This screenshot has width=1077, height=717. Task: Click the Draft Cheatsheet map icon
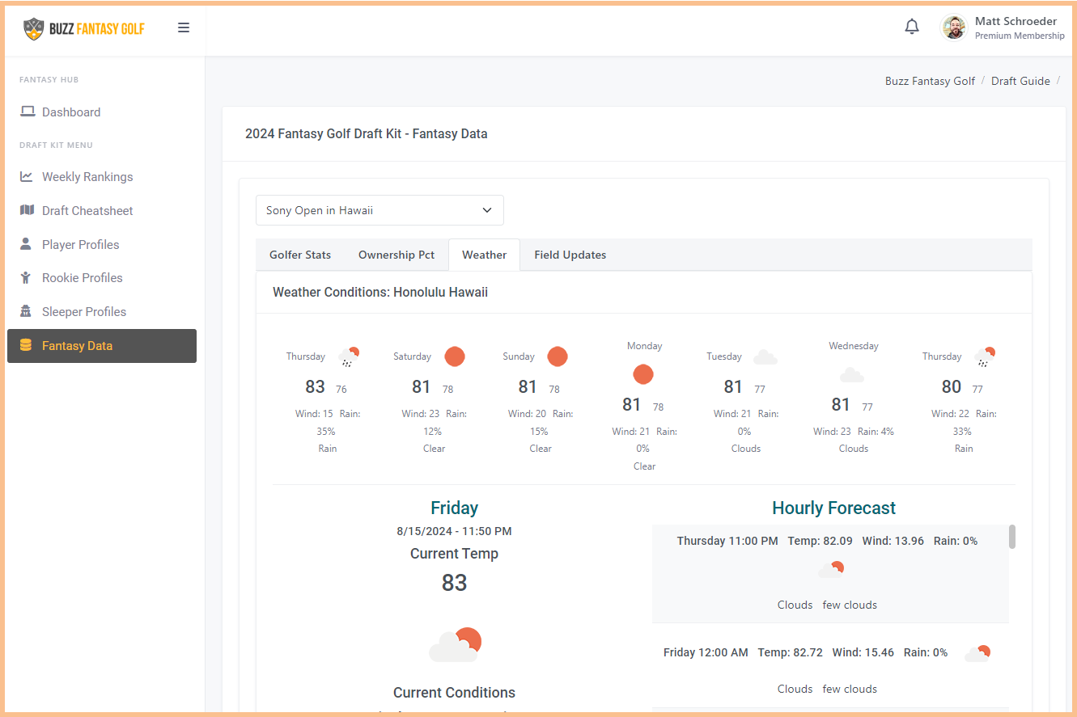coord(27,210)
